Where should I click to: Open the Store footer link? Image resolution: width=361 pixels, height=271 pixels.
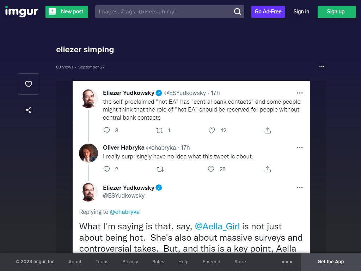[x=240, y=262]
